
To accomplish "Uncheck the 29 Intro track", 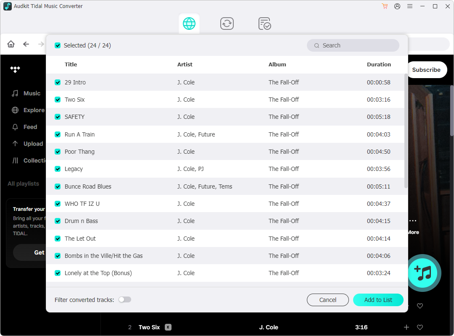I will pyautogui.click(x=58, y=82).
